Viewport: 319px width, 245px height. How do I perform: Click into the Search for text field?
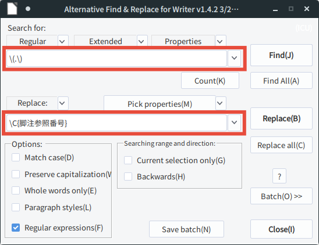(x=116, y=59)
